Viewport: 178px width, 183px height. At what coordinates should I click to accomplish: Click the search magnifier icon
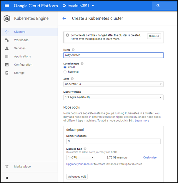click(x=158, y=6)
